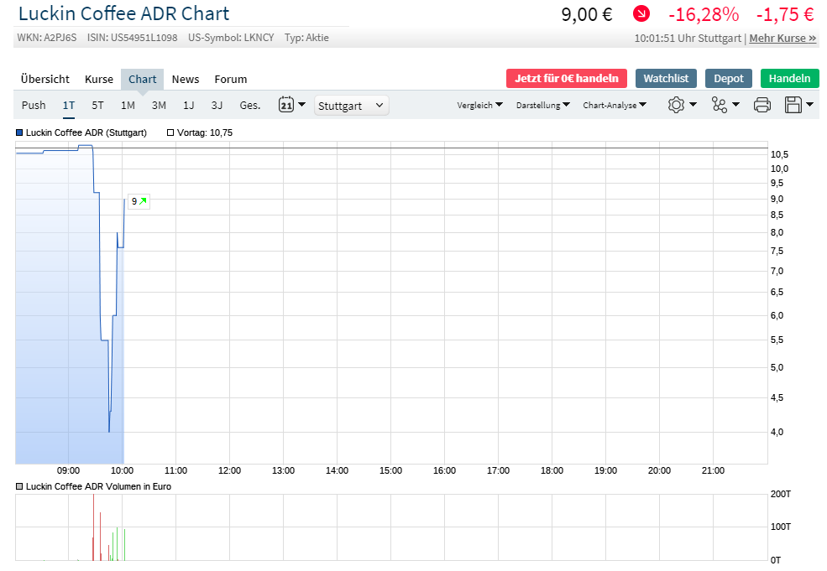
Task: Open the Chart-Analyse dropdown
Action: (615, 105)
